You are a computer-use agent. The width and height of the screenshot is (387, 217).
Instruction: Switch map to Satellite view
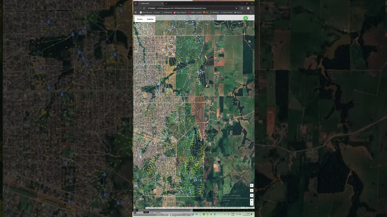(x=150, y=19)
